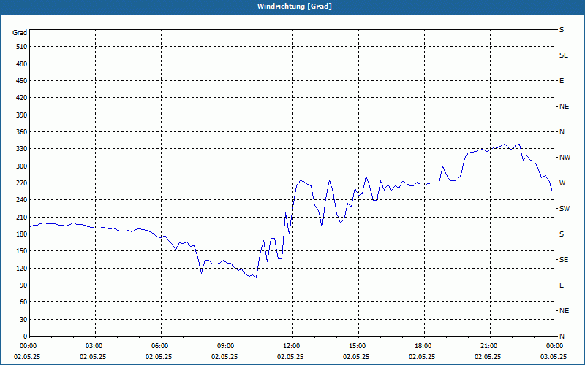Screen dimensions: 585x365
Task: Select the 02.05.25 date under 21:00
Action: (488, 356)
